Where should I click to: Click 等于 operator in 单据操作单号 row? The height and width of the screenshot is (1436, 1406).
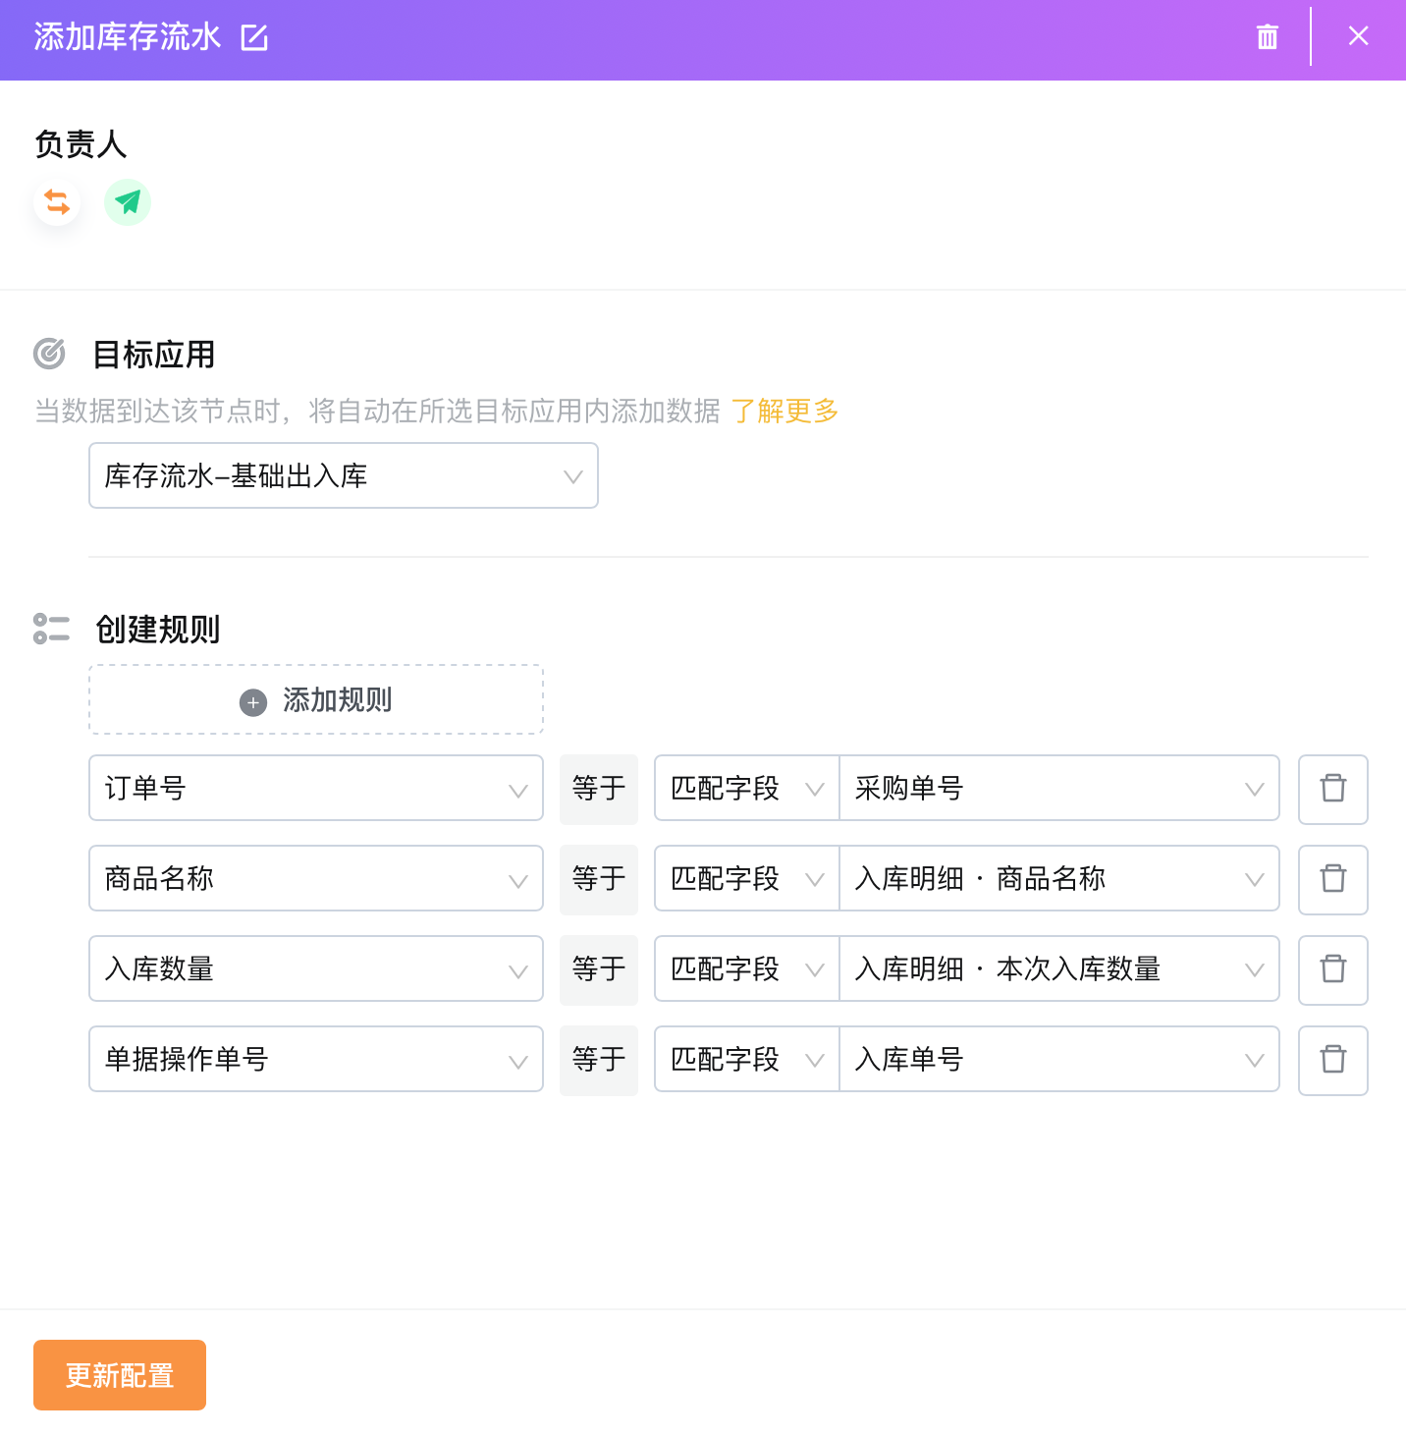(599, 1059)
